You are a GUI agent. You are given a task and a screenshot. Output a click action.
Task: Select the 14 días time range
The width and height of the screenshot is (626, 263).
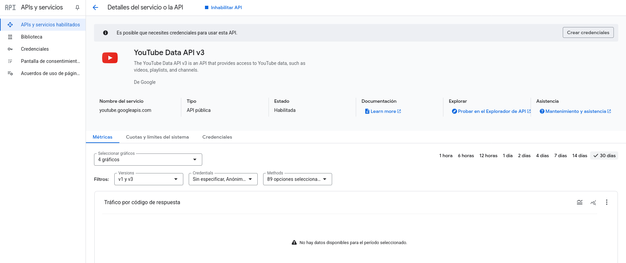(580, 156)
